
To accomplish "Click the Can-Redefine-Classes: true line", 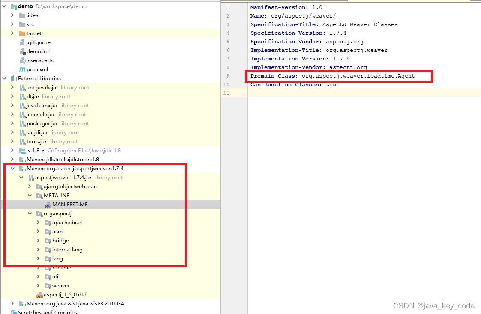I will pyautogui.click(x=295, y=85).
